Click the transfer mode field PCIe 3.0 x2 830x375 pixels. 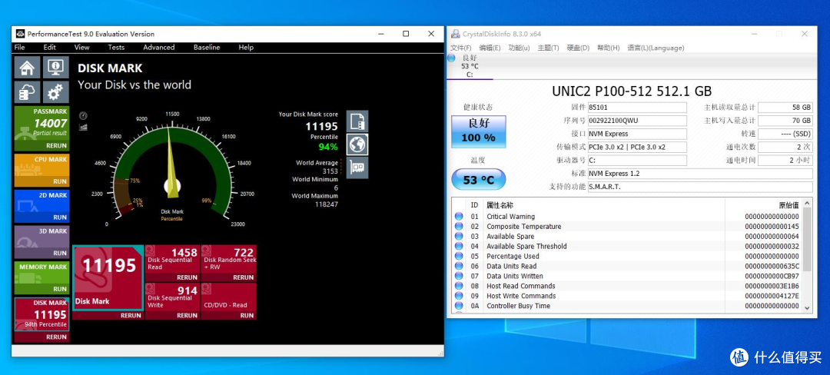637,147
